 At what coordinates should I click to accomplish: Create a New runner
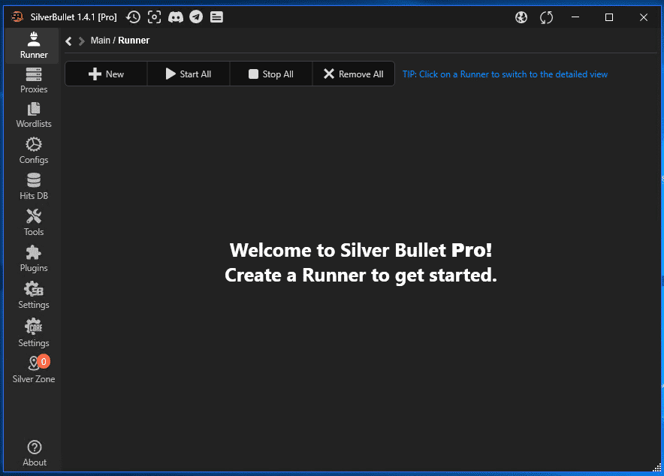click(x=106, y=74)
